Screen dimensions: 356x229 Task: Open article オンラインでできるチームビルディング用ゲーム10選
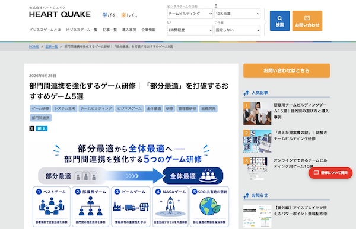click(300, 163)
